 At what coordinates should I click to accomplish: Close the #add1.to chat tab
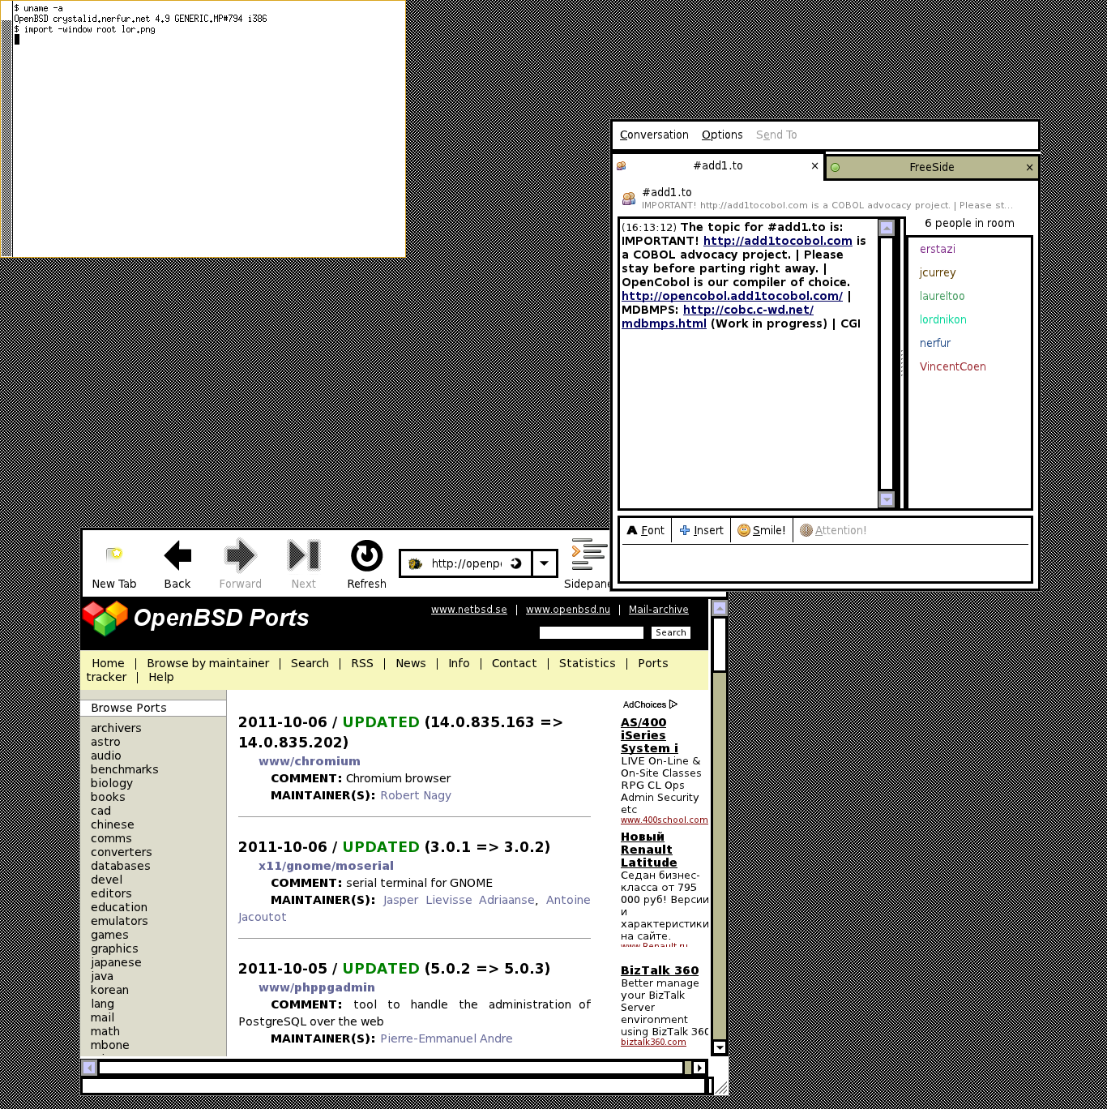point(814,166)
